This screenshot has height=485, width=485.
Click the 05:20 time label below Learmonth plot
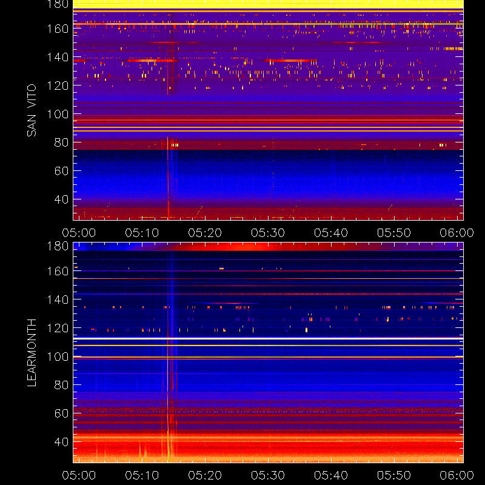(205, 475)
